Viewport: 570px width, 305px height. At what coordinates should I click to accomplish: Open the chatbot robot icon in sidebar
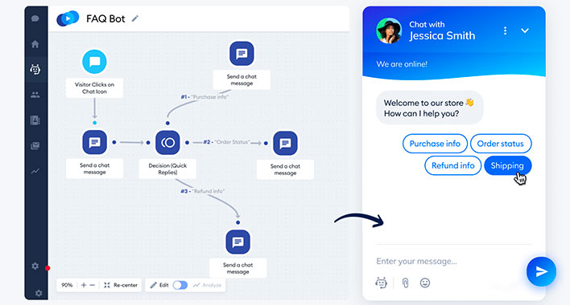point(35,69)
